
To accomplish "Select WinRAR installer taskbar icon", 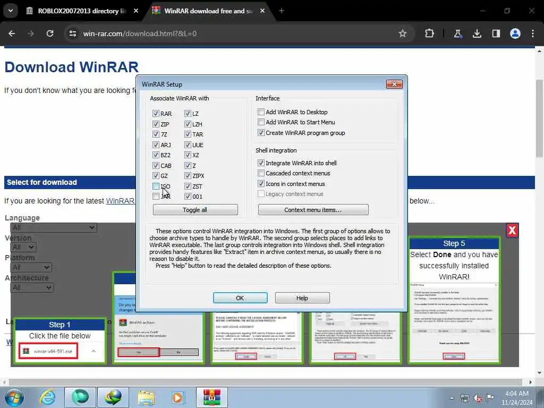I will pos(212,397).
